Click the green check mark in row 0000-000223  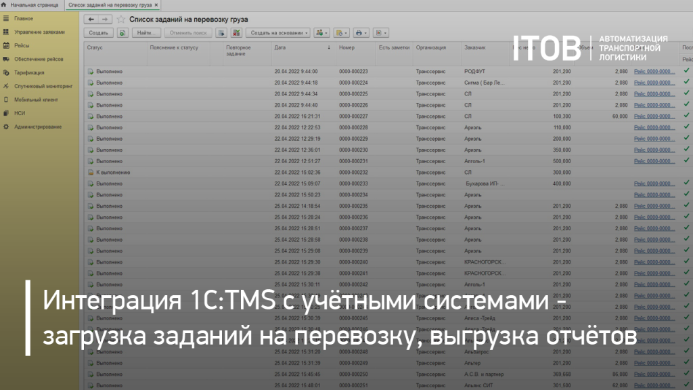point(686,70)
